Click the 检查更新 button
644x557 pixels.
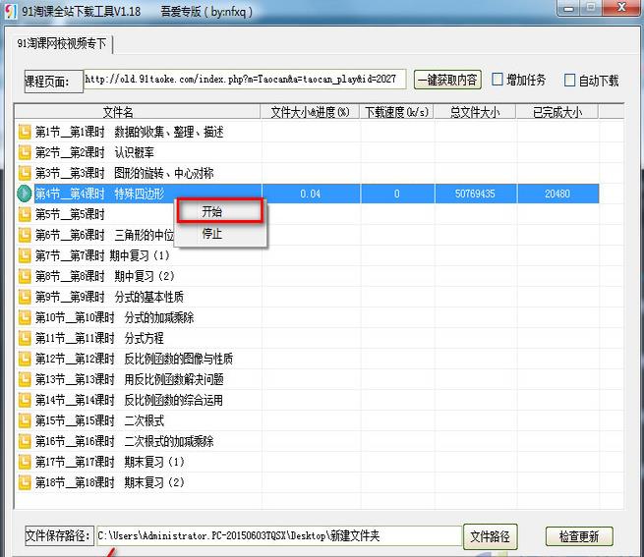(x=579, y=536)
